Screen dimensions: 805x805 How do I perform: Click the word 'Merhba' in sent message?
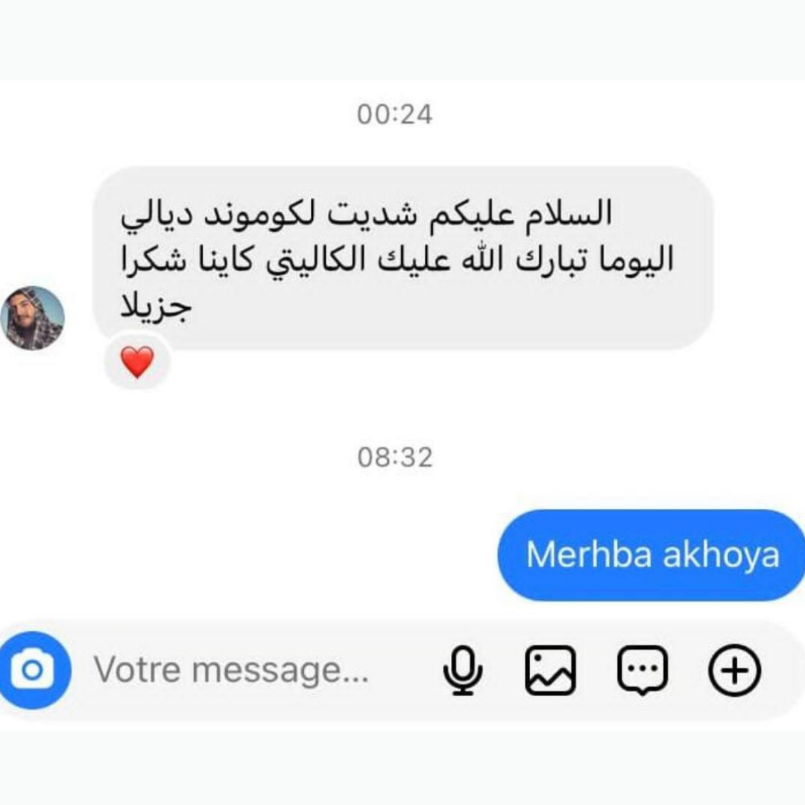590,555
